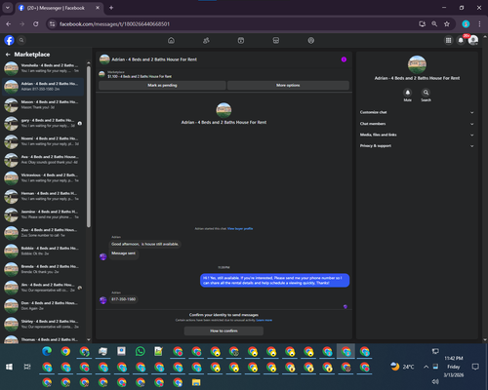Open the Brenda conversation
This screenshot has width=488, height=390.
(x=43, y=269)
